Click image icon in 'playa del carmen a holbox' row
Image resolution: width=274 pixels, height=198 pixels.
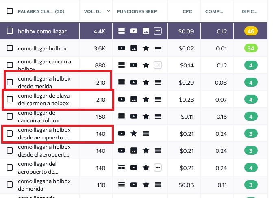pyautogui.click(x=133, y=99)
